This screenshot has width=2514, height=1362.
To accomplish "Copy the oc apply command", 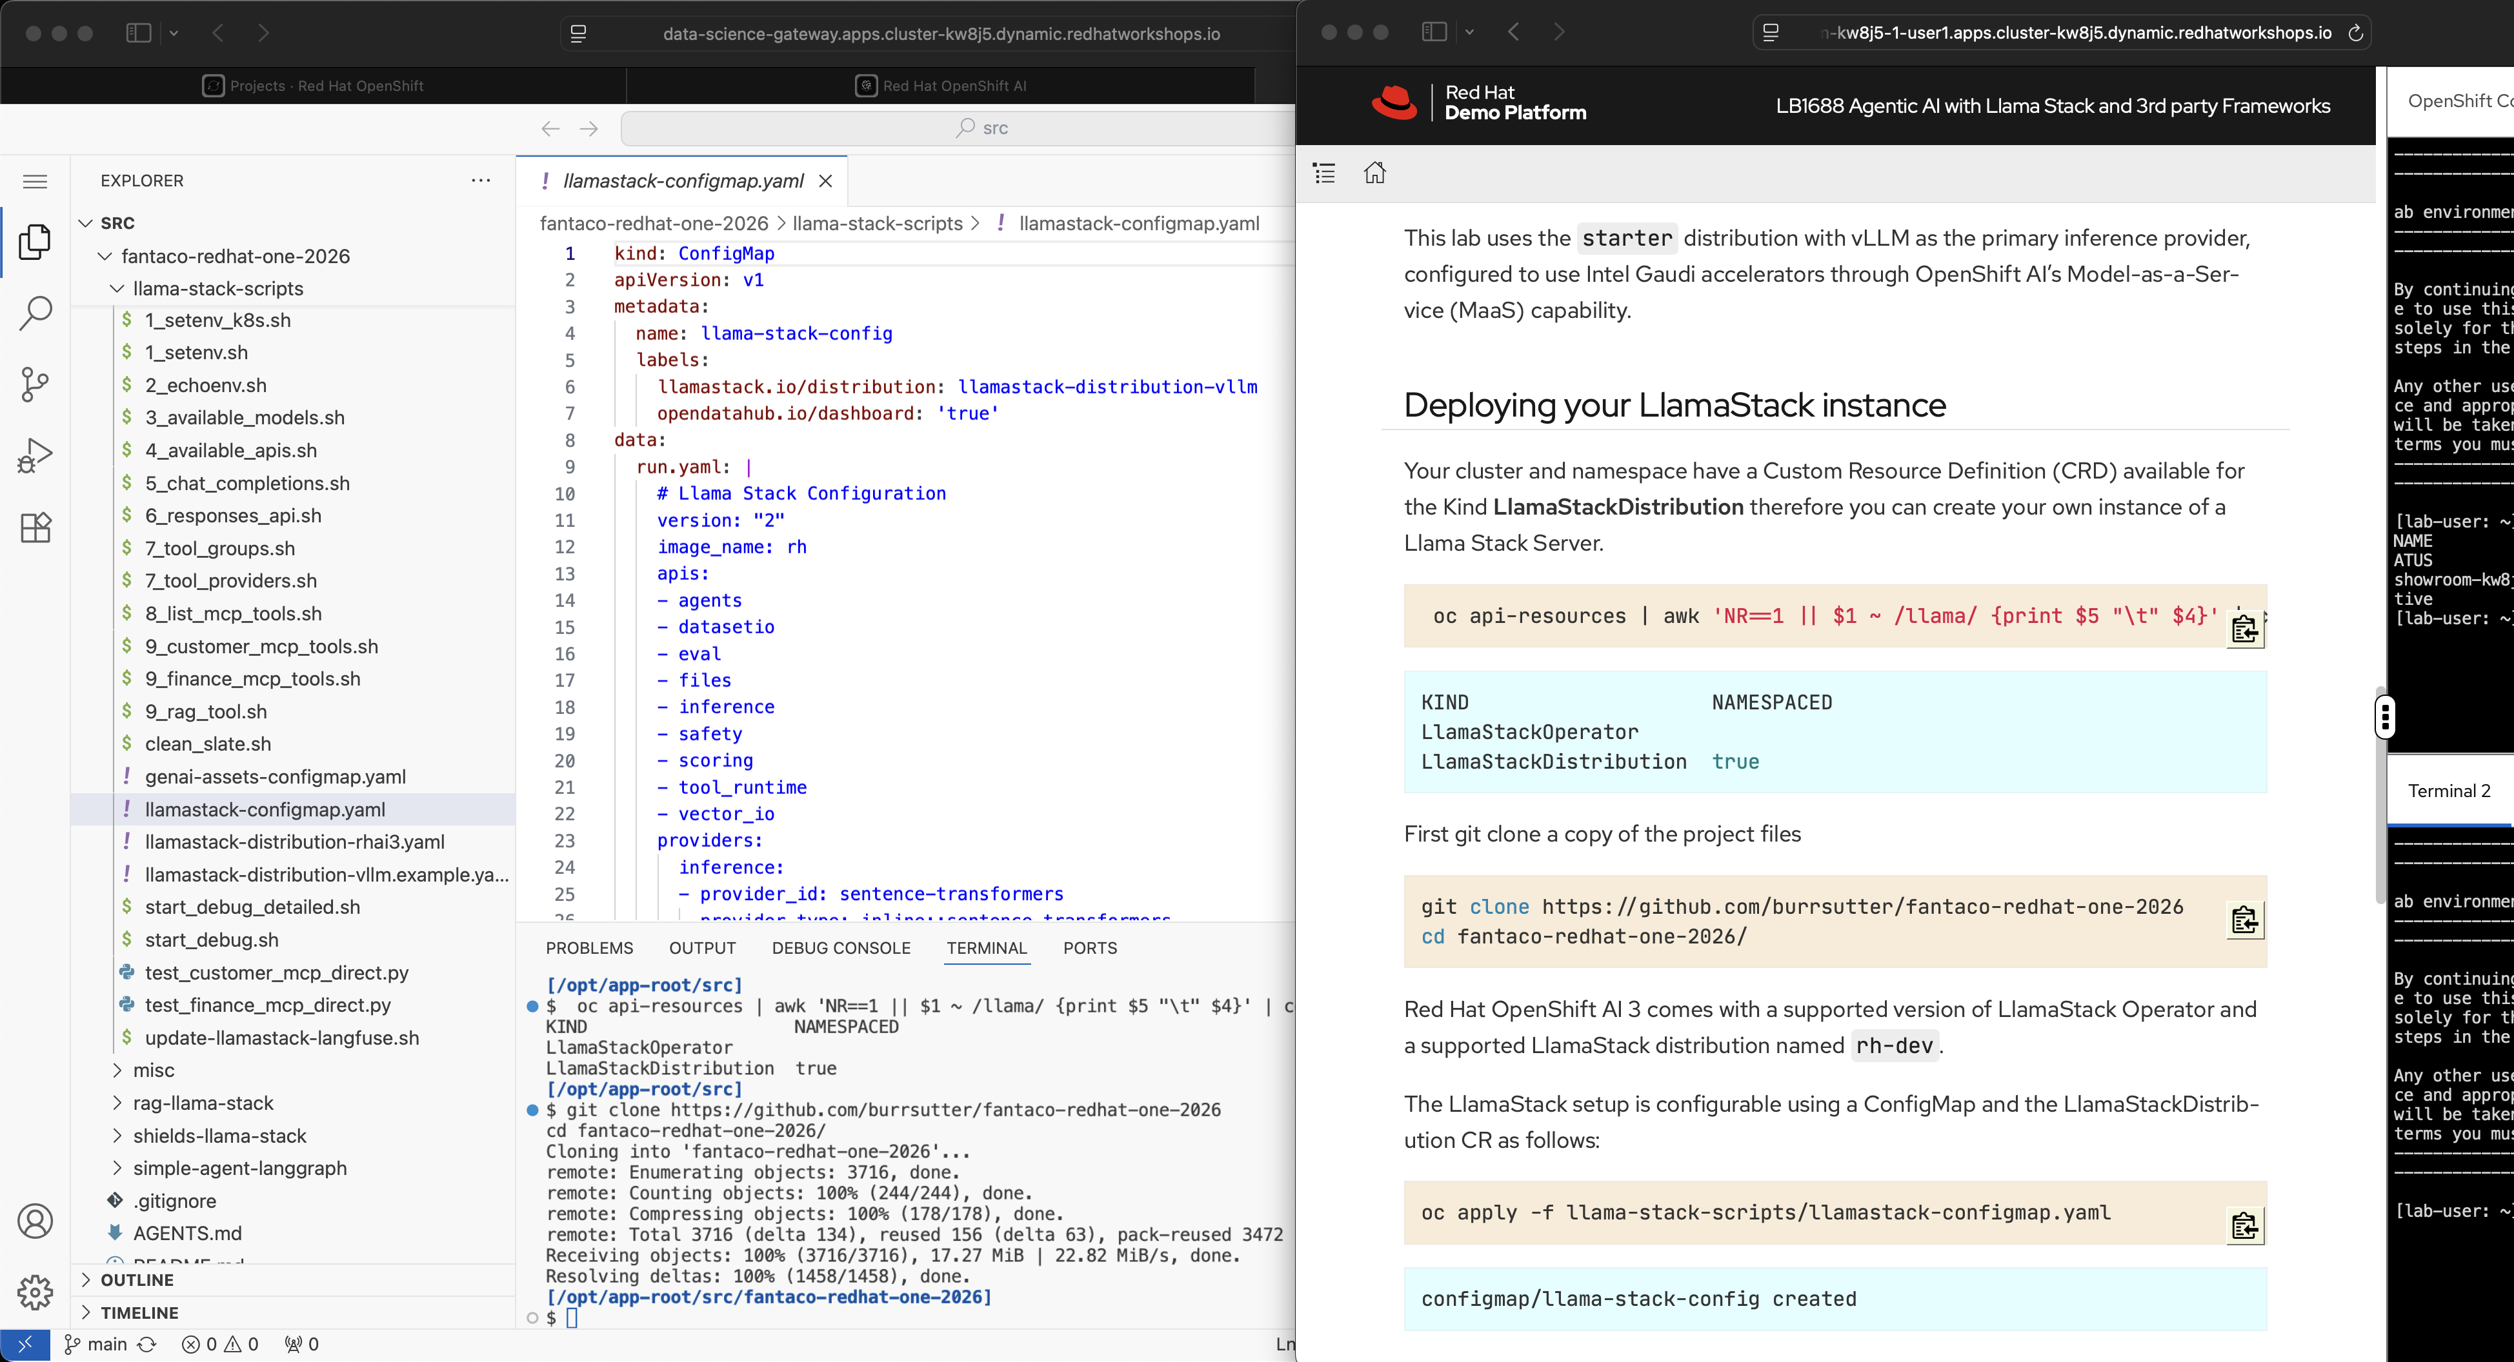I will click(2244, 1225).
